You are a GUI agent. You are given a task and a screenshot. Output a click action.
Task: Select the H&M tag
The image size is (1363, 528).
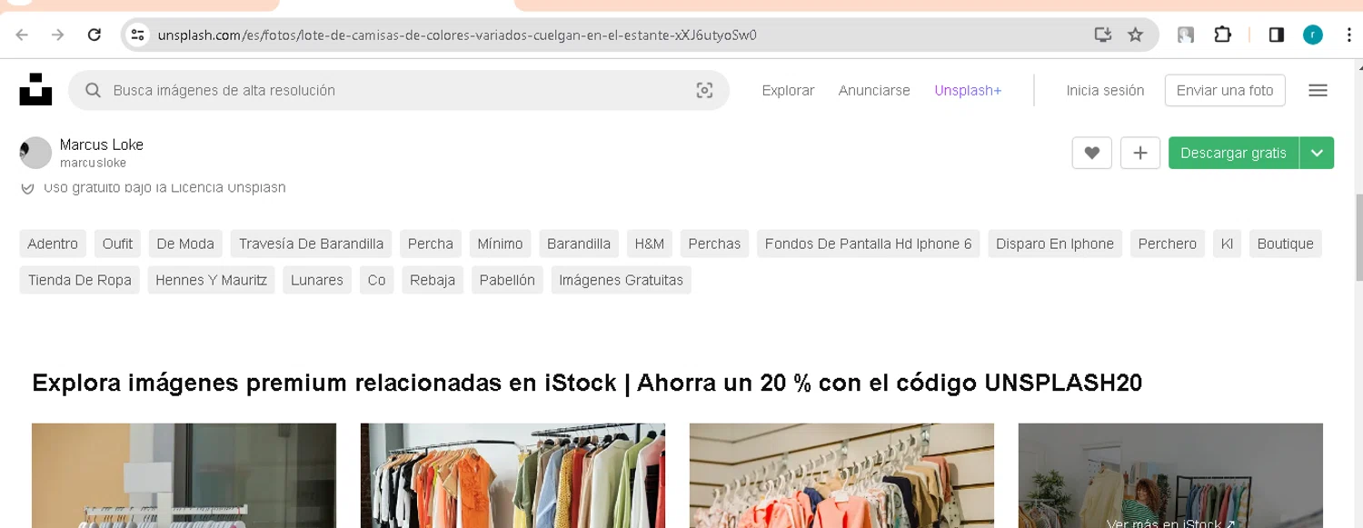pos(650,244)
